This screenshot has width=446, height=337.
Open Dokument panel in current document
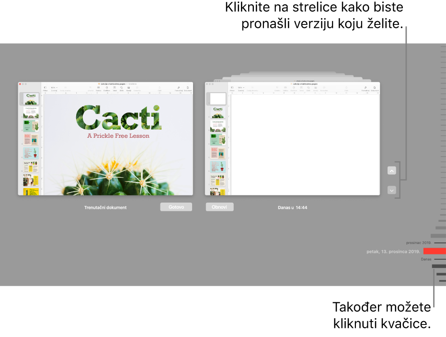tap(188, 88)
